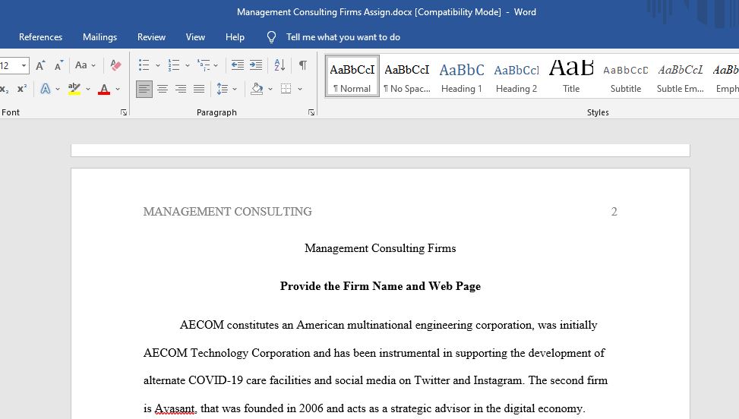Screen dimensions: 739x419
Task: Click Tell me what you want to do
Action: [343, 37]
